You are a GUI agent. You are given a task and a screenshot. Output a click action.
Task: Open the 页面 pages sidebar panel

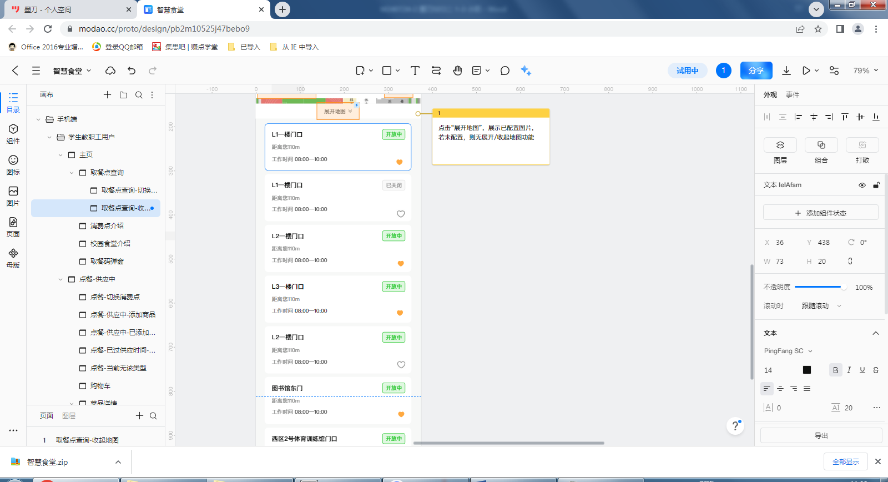13,227
